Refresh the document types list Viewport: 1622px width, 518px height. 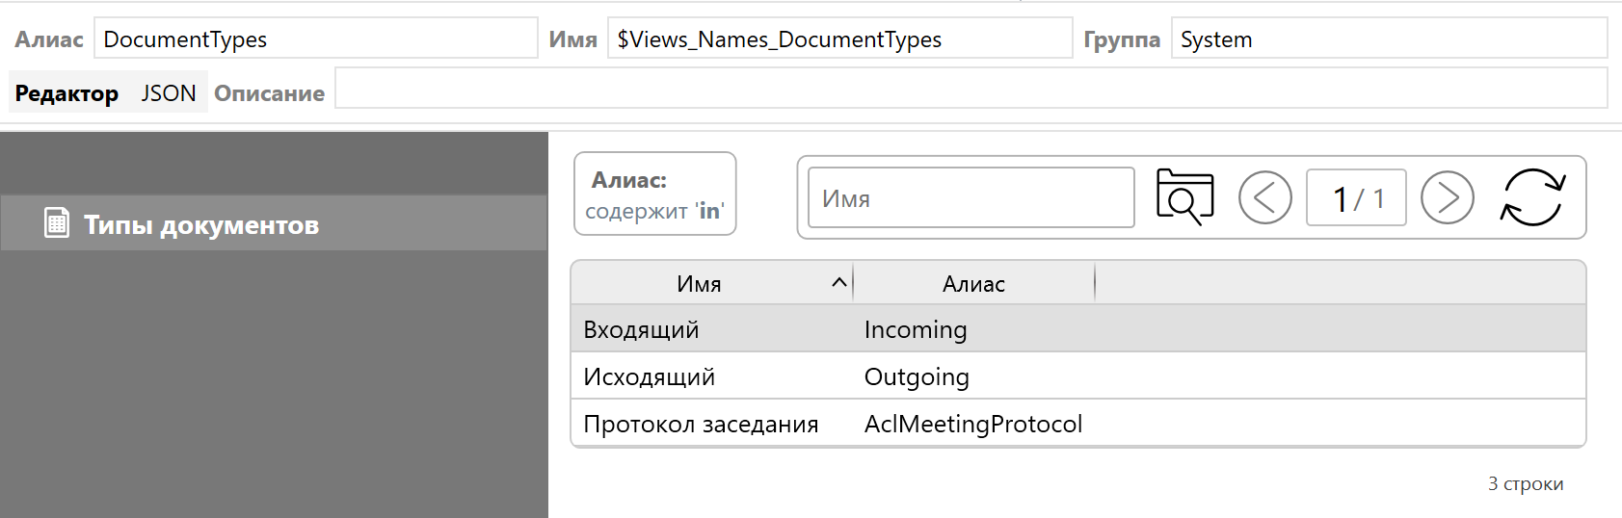click(x=1532, y=197)
